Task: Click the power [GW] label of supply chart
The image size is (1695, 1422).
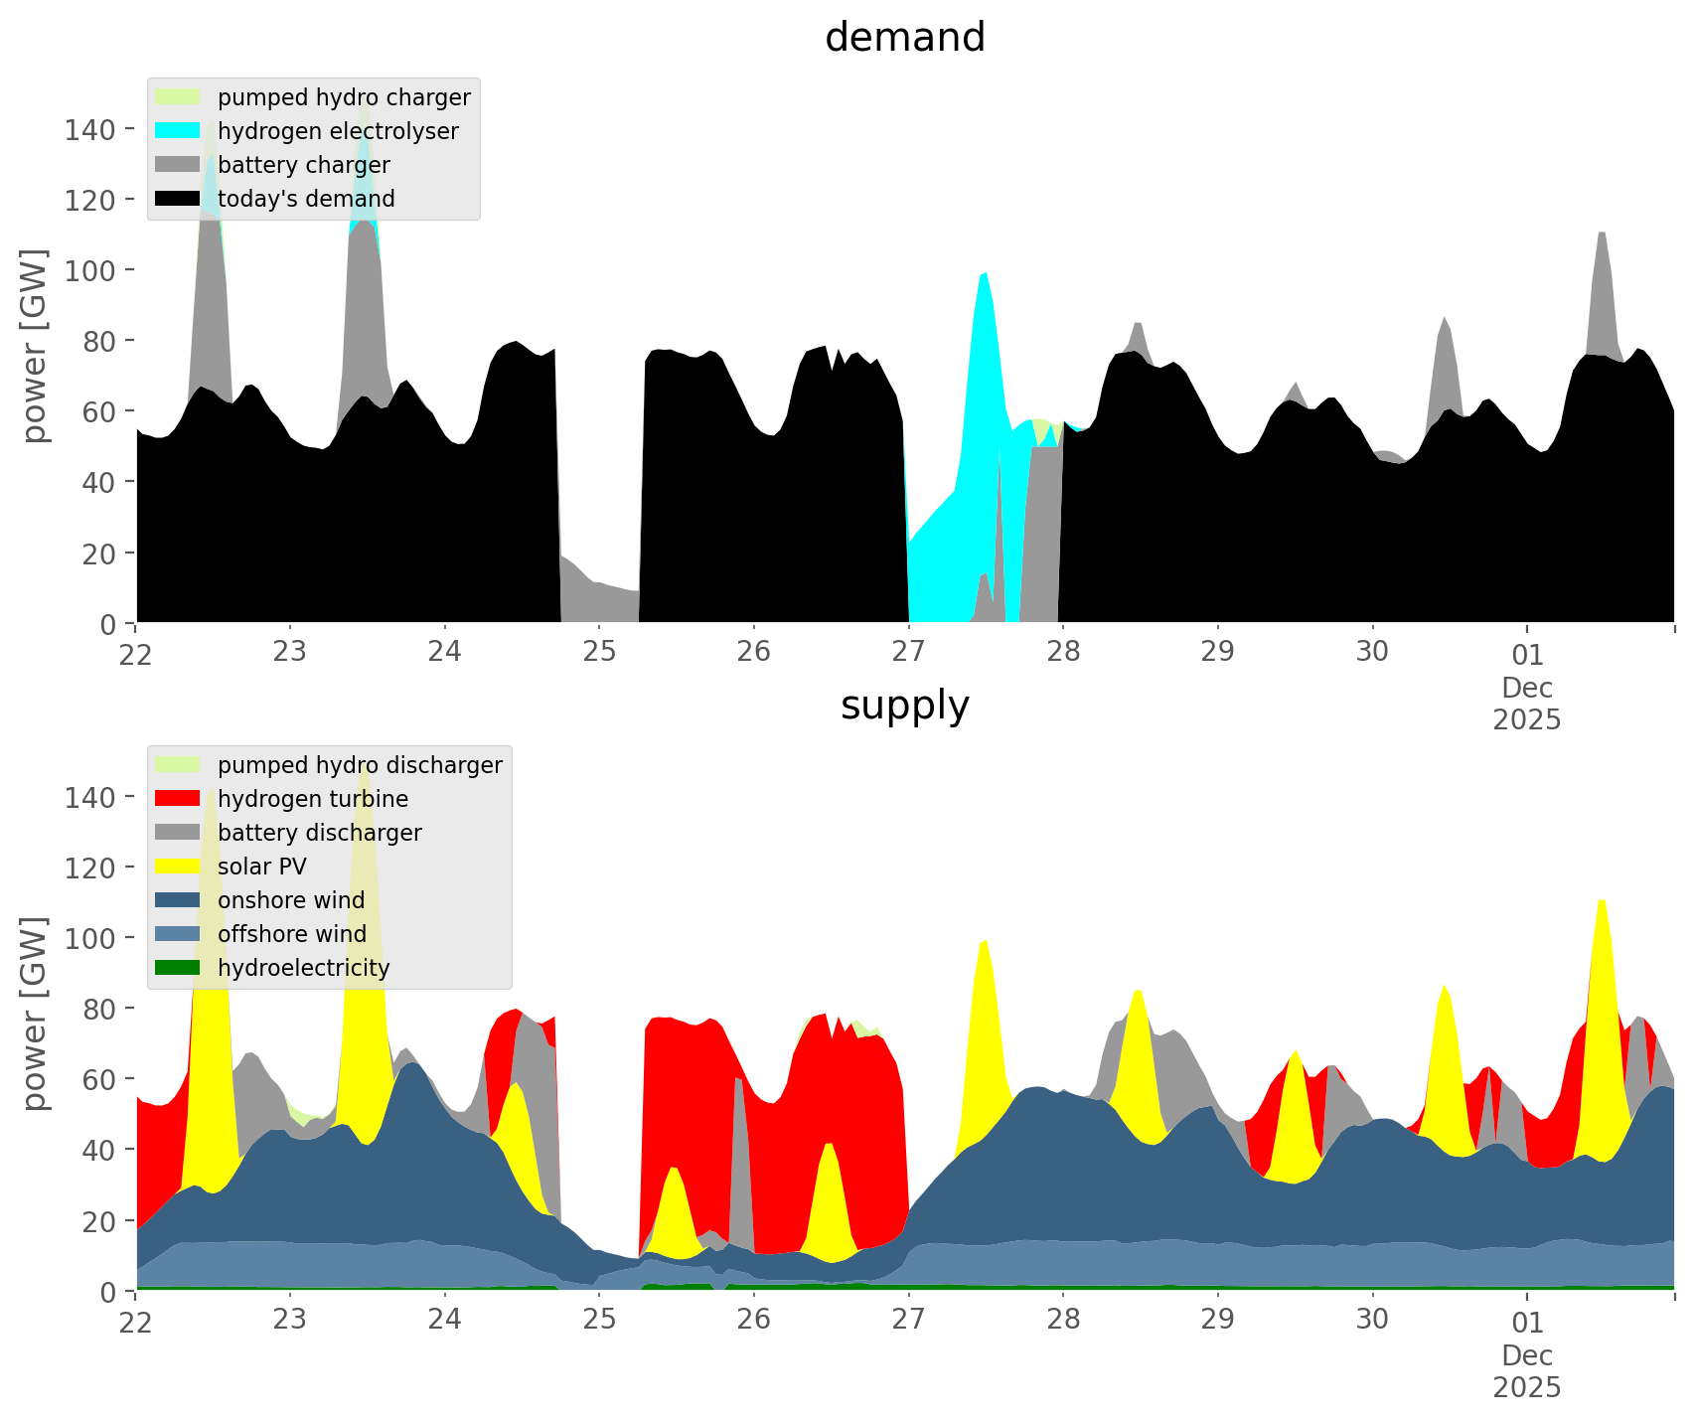Action: tap(35, 1014)
